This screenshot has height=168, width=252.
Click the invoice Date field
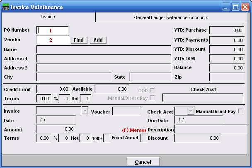coord(56,120)
